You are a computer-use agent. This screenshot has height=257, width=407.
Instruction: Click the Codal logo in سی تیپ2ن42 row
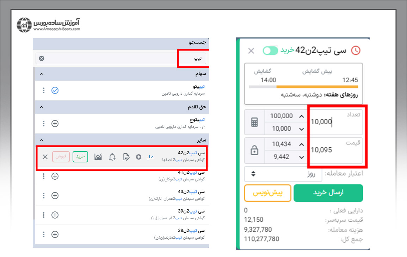[150, 157]
